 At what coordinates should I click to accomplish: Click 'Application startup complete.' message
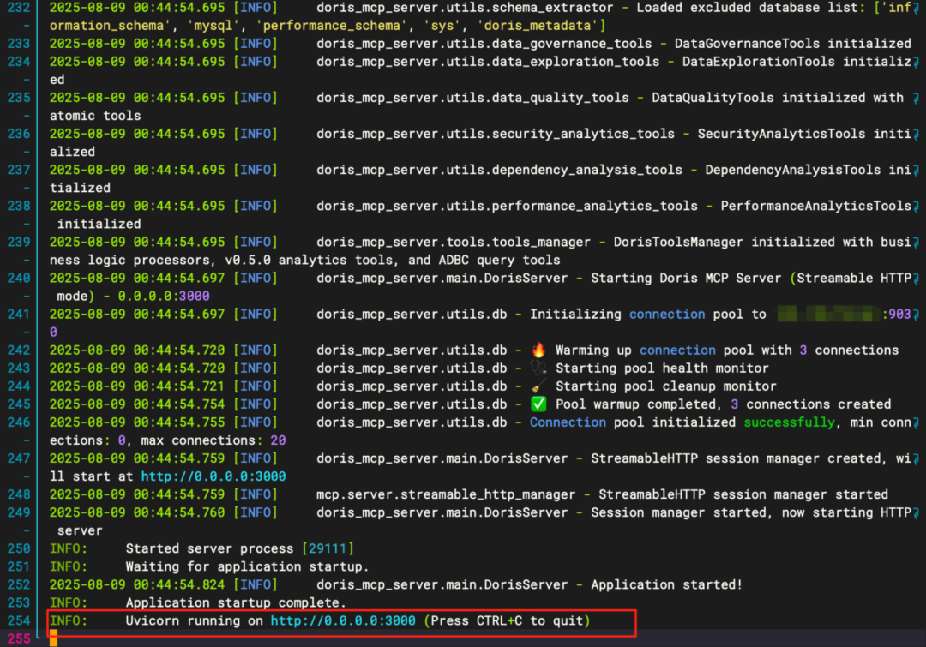[236, 602]
